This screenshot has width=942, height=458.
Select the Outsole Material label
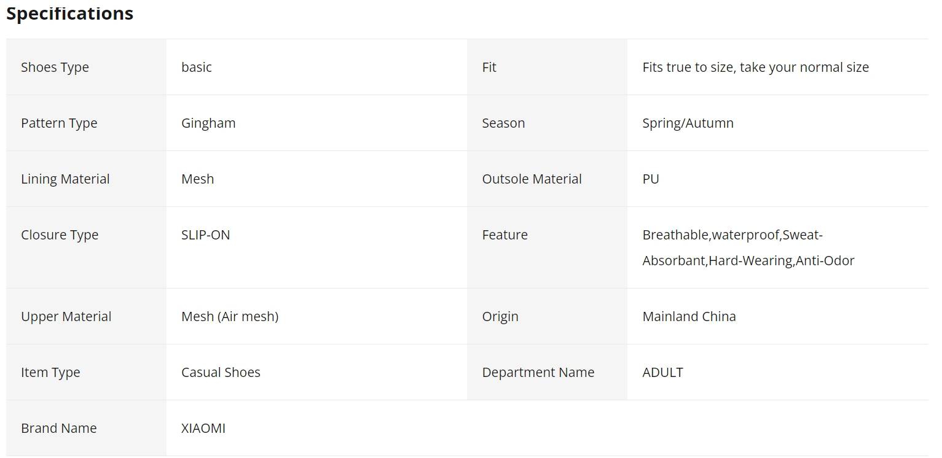click(532, 179)
